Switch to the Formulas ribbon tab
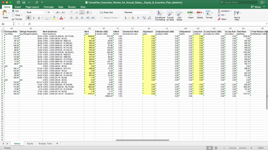268x150 pixels. click(49, 7)
